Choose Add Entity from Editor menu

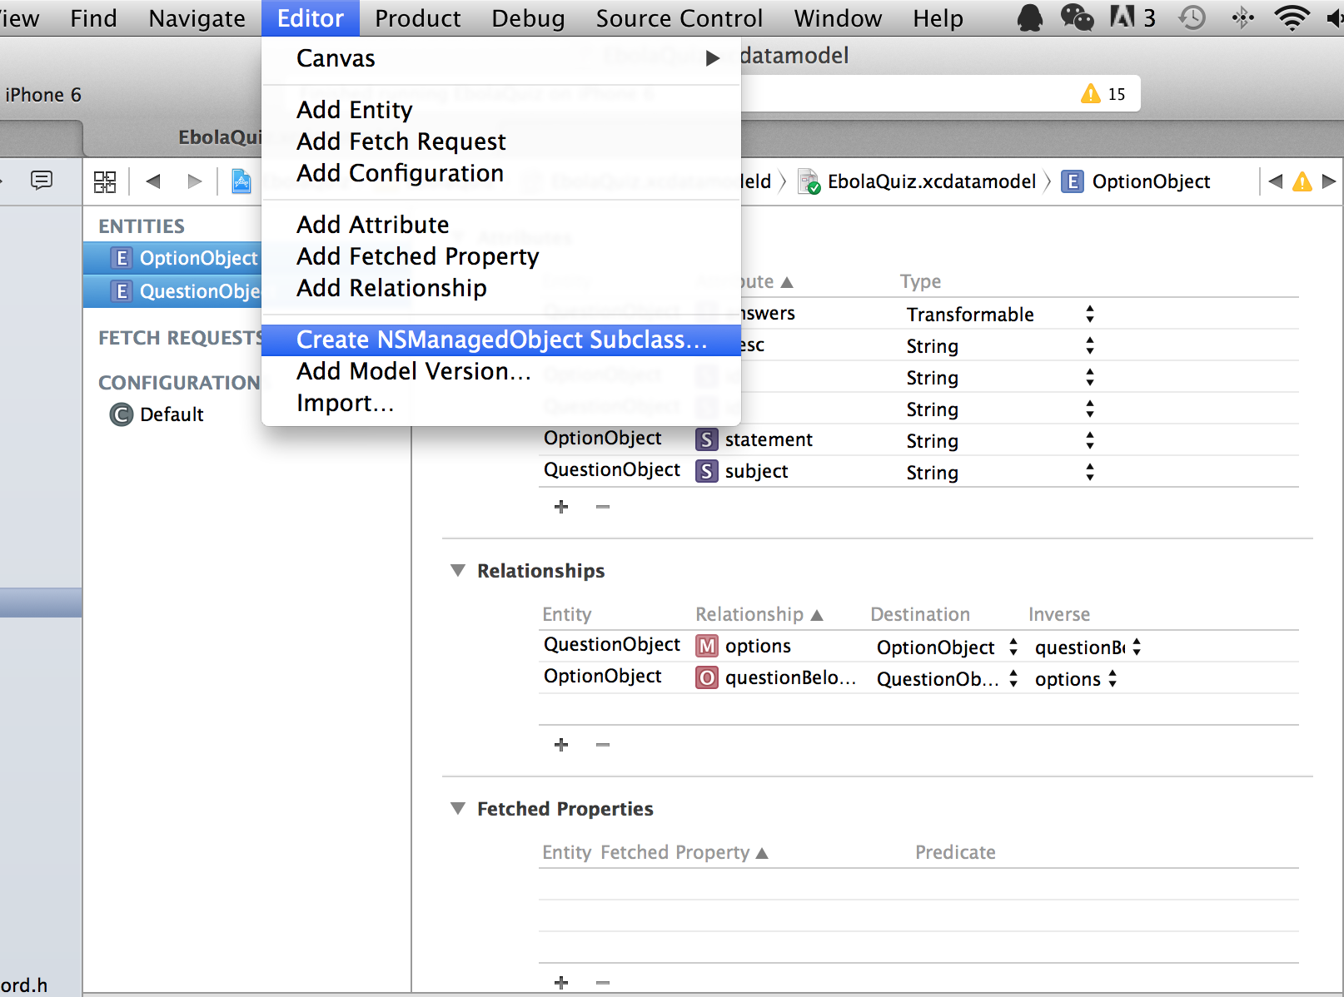click(500, 110)
